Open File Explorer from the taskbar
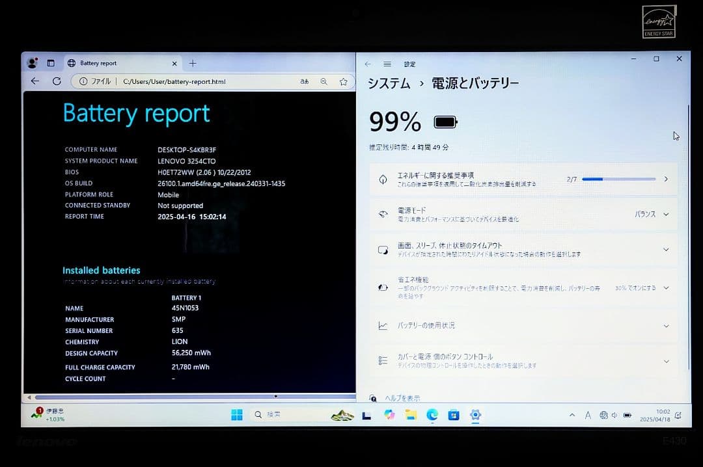The image size is (703, 467). 411,415
